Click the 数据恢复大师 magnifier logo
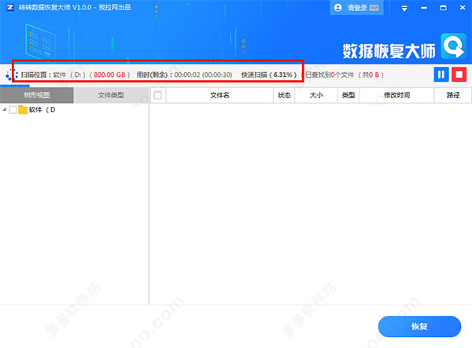 click(x=454, y=46)
